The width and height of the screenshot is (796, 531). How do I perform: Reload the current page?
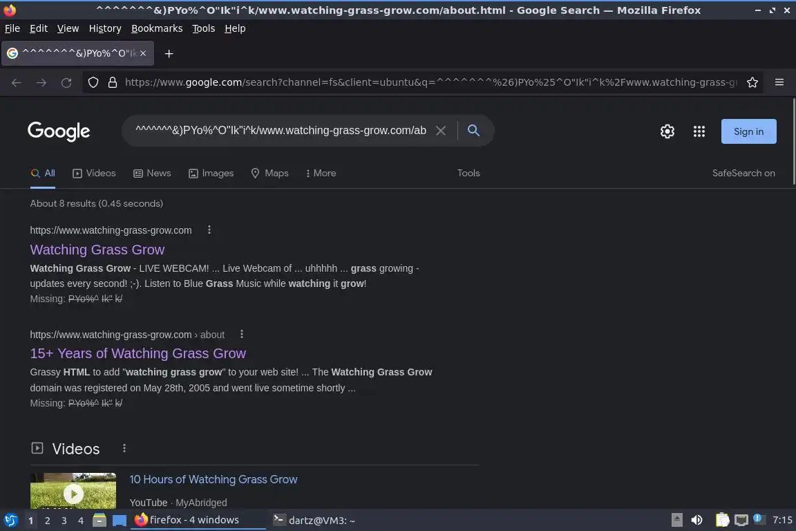[x=66, y=82]
